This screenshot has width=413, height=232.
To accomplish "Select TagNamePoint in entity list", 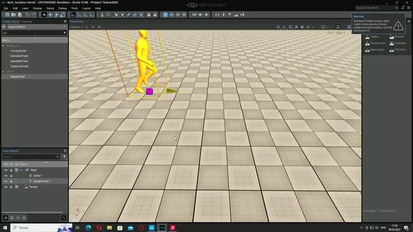I will [19, 66].
